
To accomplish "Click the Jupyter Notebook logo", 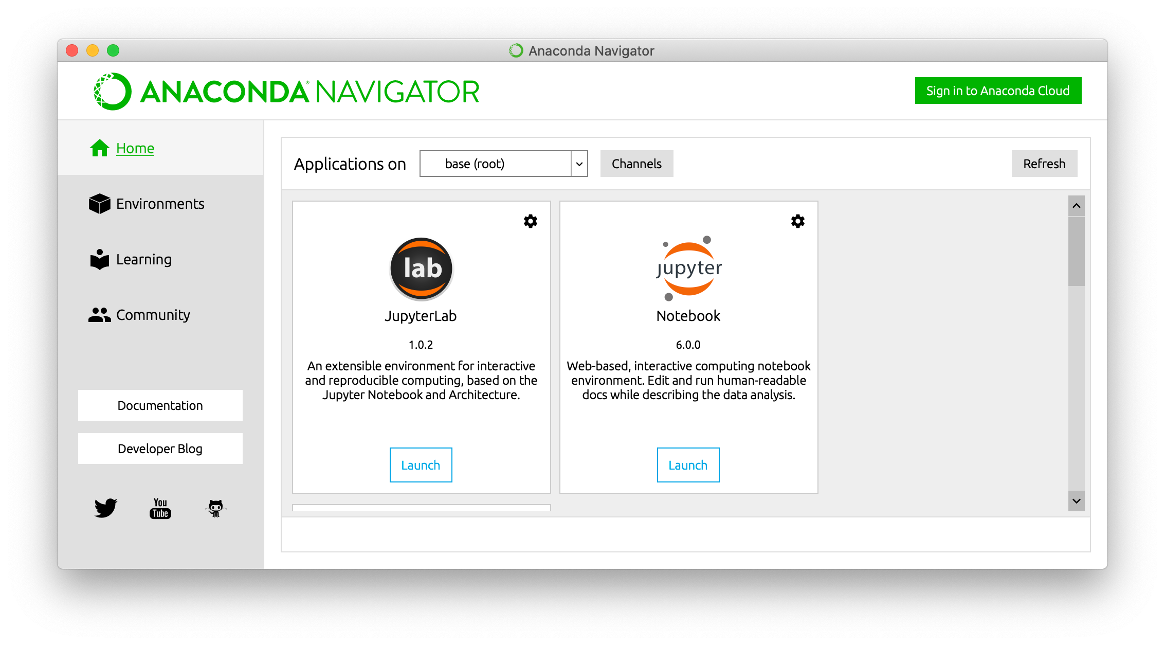I will (688, 268).
